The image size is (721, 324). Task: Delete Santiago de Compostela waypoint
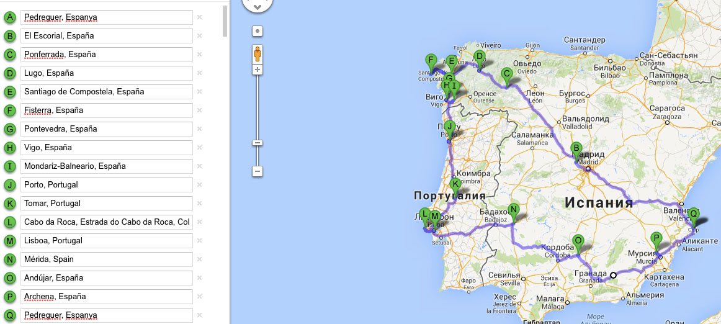[200, 92]
